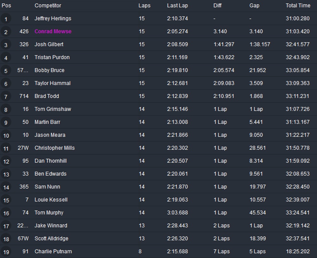
Task: Click the Last Lap column header
Action: click(x=178, y=5)
